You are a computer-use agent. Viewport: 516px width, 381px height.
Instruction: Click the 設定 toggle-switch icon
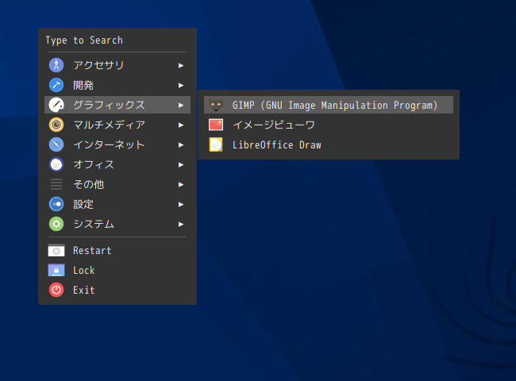56,204
